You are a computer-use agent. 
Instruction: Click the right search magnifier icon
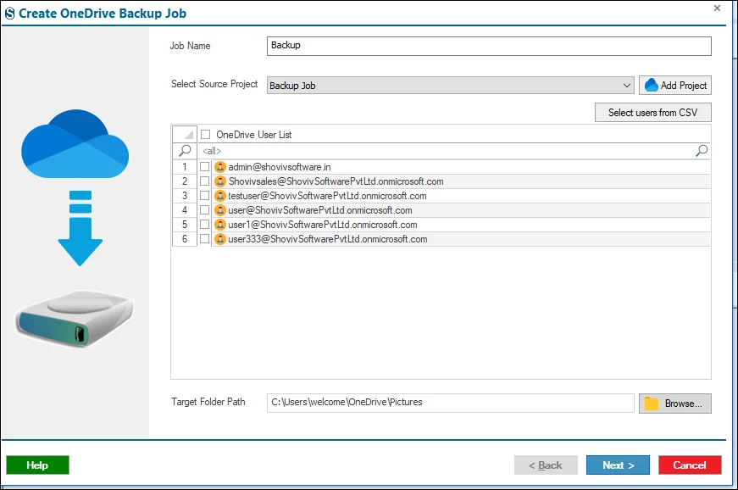[702, 151]
